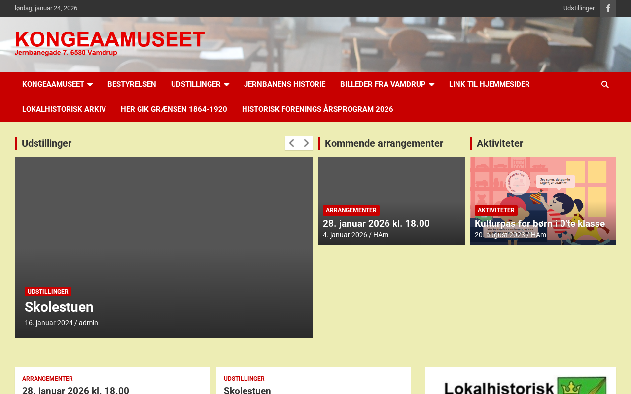
Task: Go to Jernbanens Historie page
Action: tap(284, 84)
